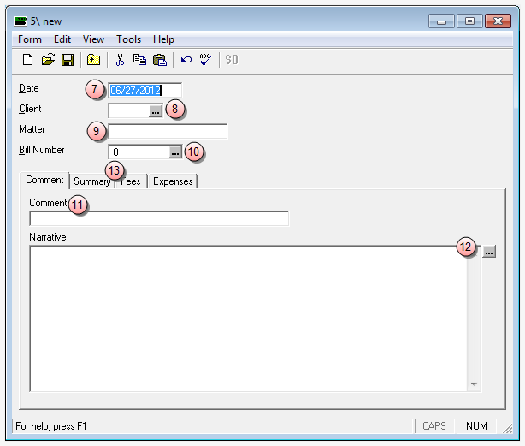This screenshot has height=446, width=525.
Task: Click the Narrative scrollbar down arrow
Action: tap(474, 384)
